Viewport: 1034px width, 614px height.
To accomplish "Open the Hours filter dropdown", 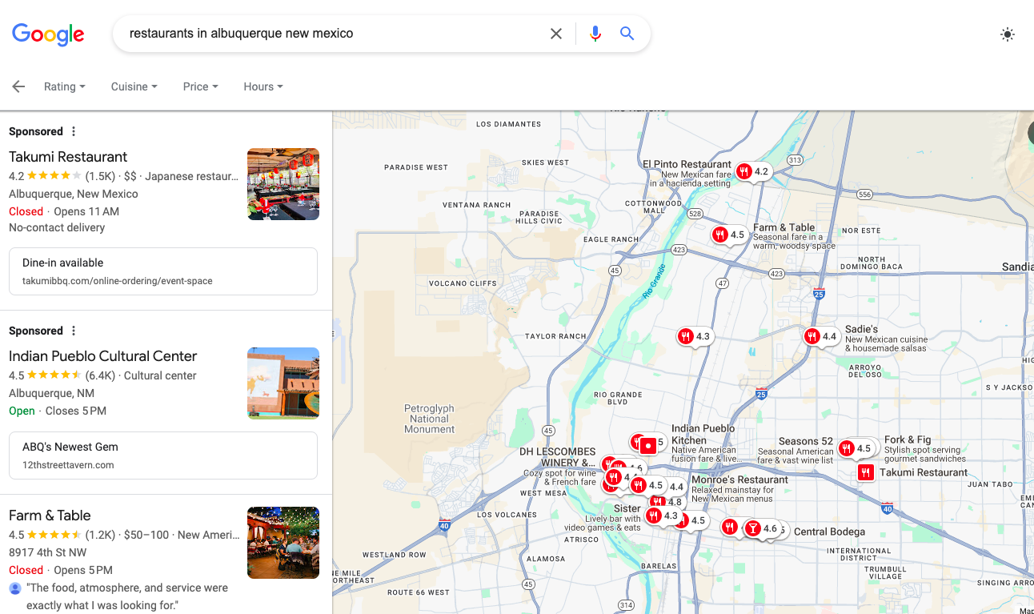I will 263,86.
